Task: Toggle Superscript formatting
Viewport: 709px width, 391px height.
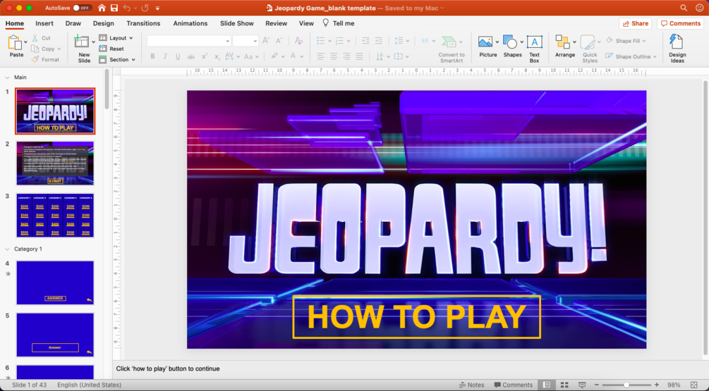Action: point(205,56)
